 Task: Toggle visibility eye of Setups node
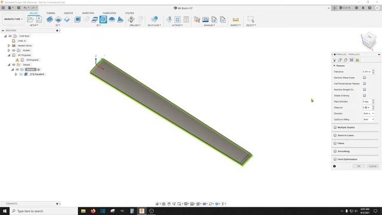click(14, 65)
